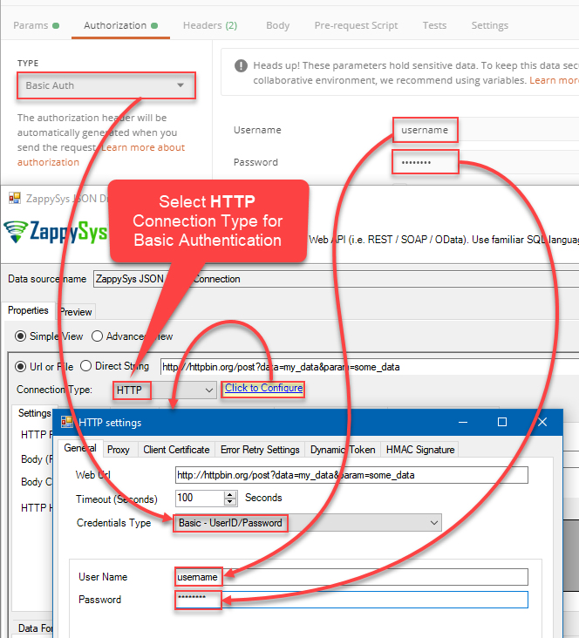Screen dimensions: 579x638
Task: Increase Timeout seconds with the spinner arrows
Action: tap(230, 494)
